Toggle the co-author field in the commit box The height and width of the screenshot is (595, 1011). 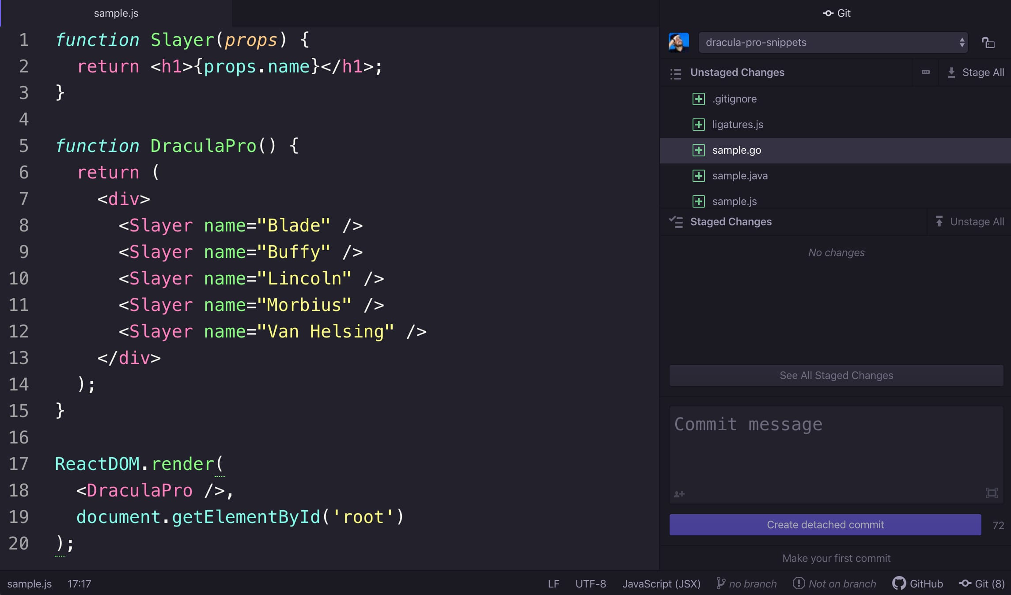(x=679, y=494)
